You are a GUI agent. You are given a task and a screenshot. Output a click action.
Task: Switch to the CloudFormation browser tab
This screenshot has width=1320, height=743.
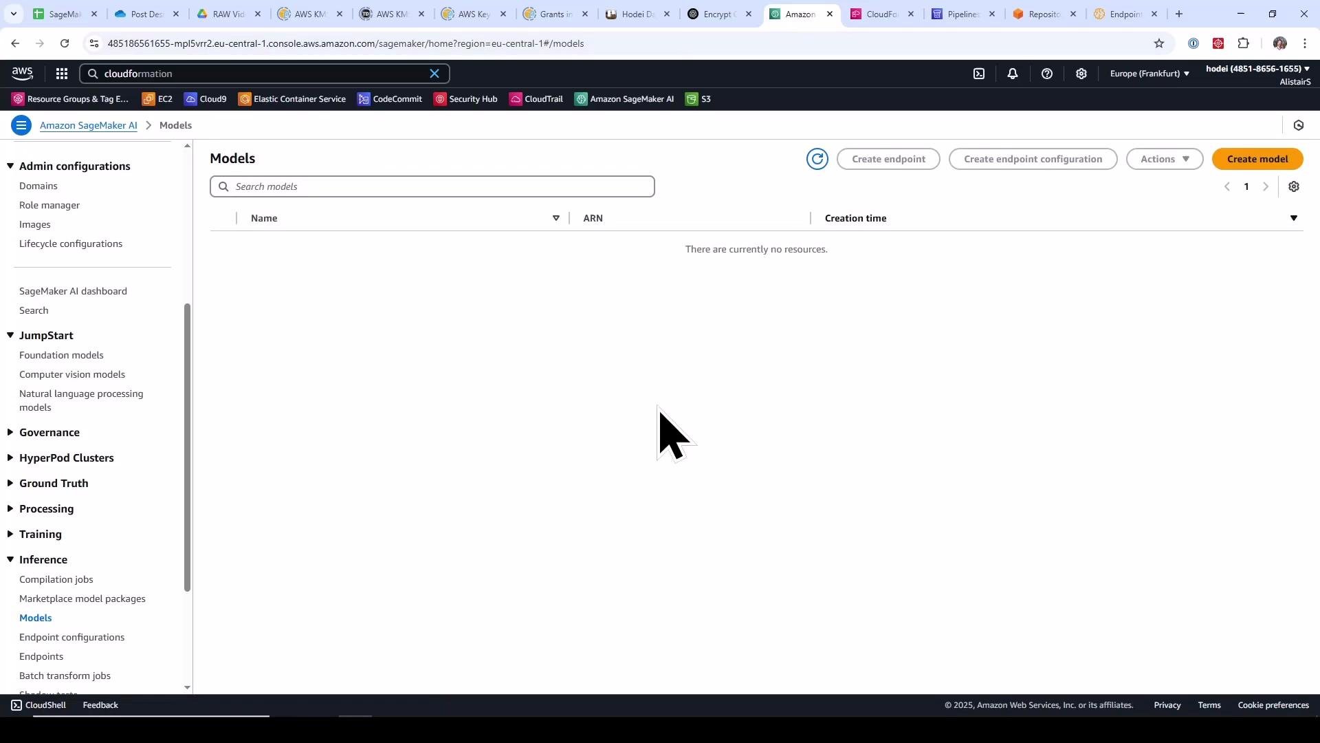pos(883,14)
